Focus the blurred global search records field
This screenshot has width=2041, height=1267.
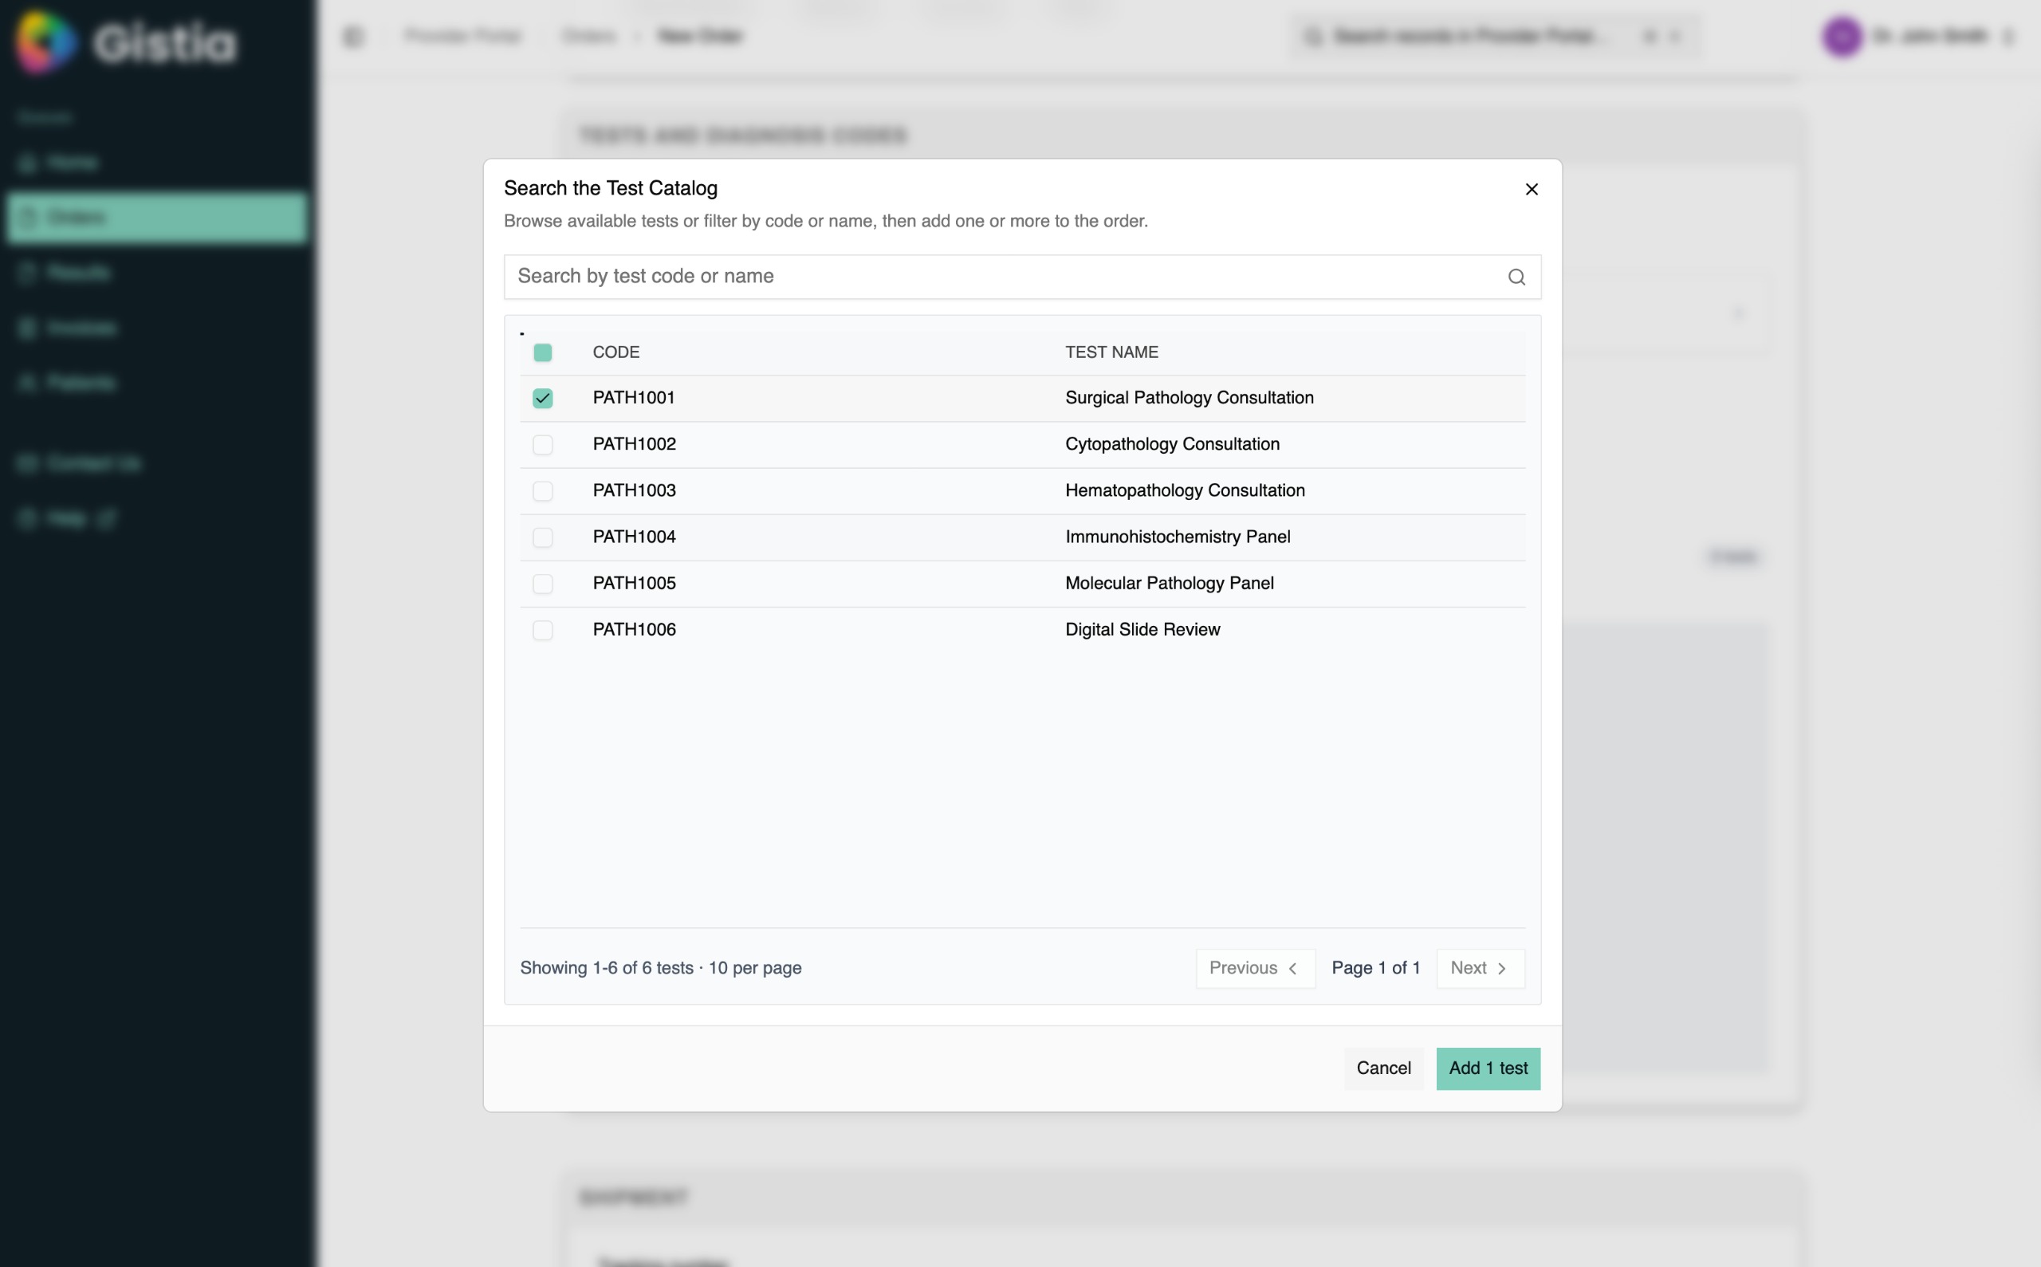coord(1495,37)
